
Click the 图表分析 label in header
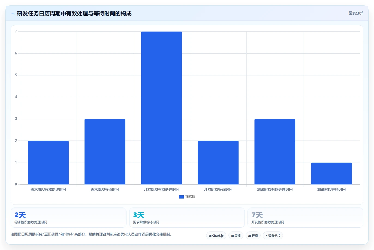click(355, 13)
